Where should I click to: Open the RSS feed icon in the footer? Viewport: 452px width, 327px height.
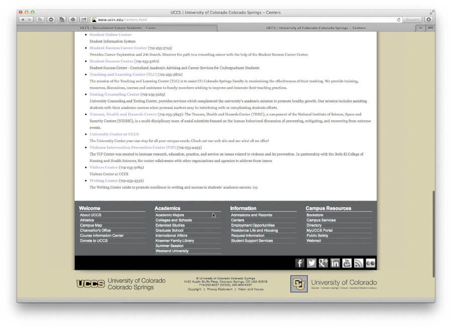359,263
